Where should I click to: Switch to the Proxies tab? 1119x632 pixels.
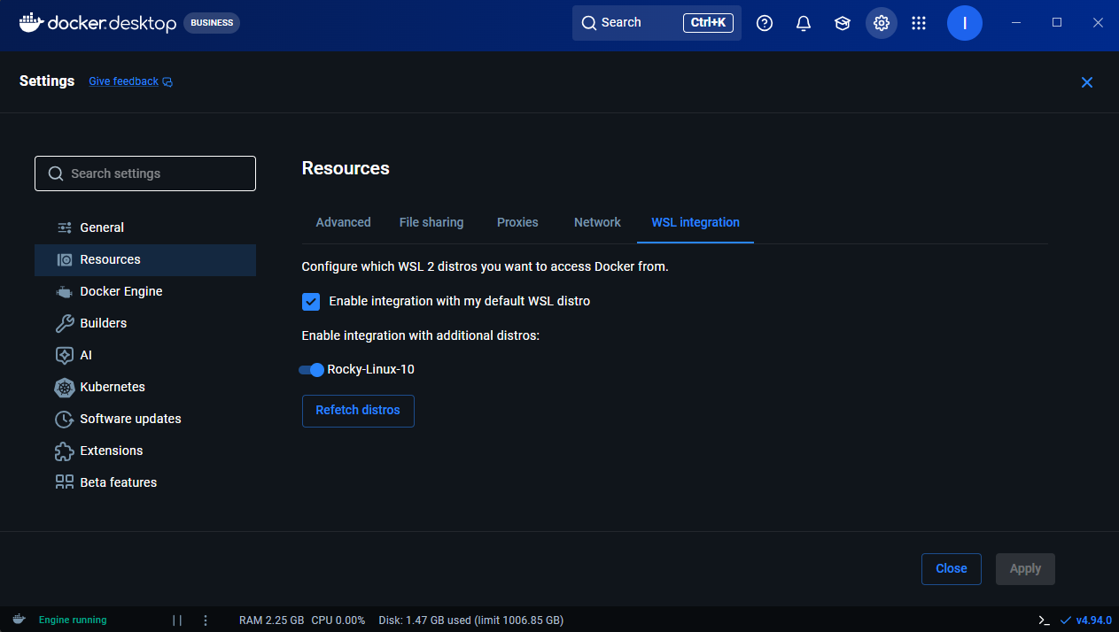[x=517, y=222]
